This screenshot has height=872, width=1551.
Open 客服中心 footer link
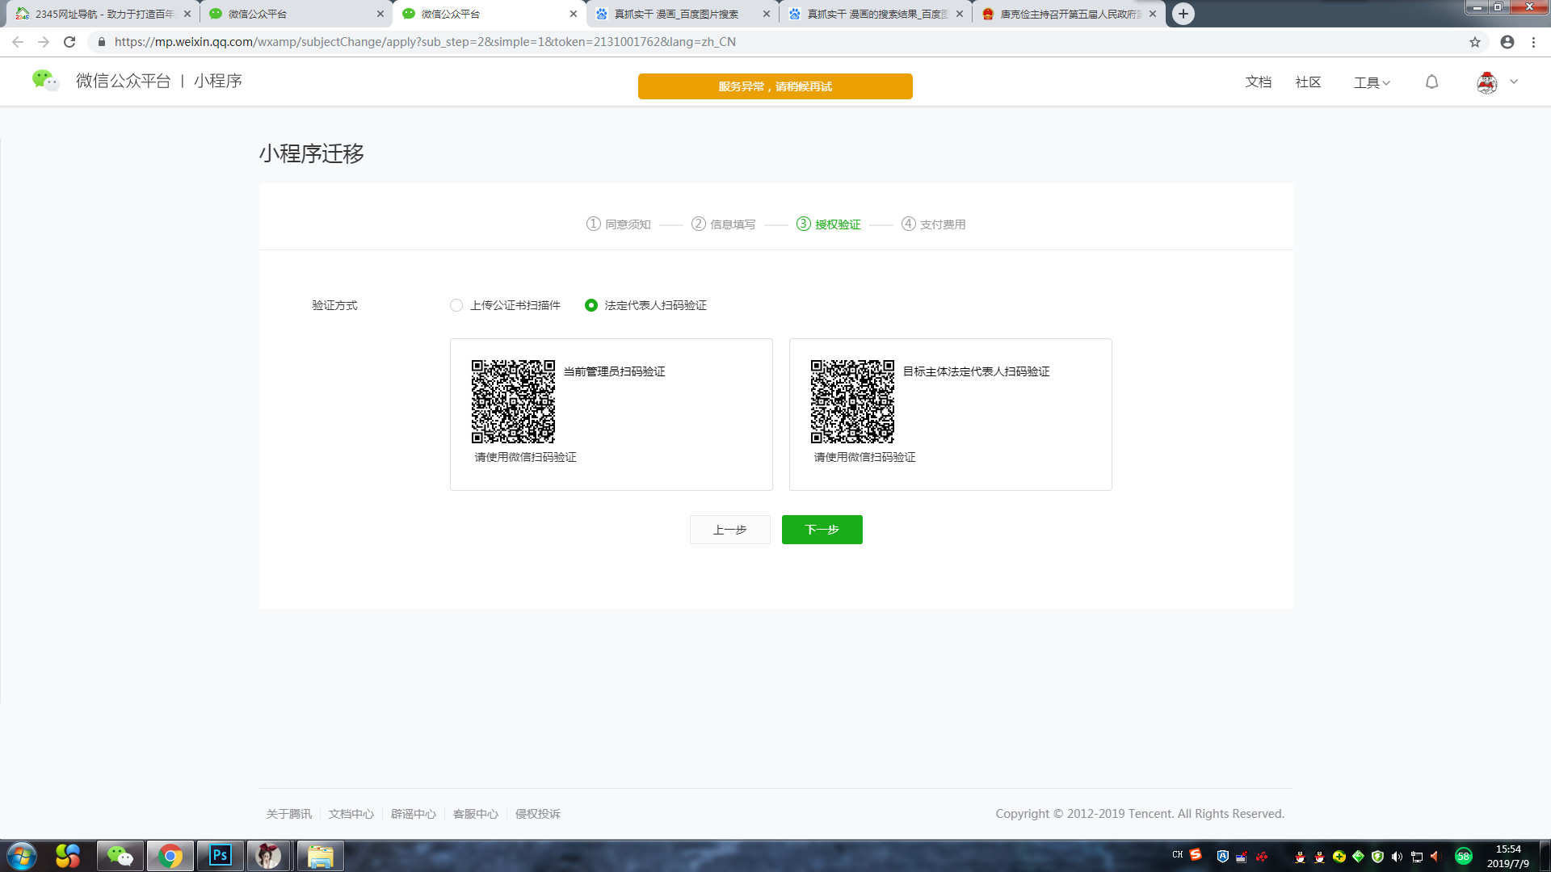(475, 814)
